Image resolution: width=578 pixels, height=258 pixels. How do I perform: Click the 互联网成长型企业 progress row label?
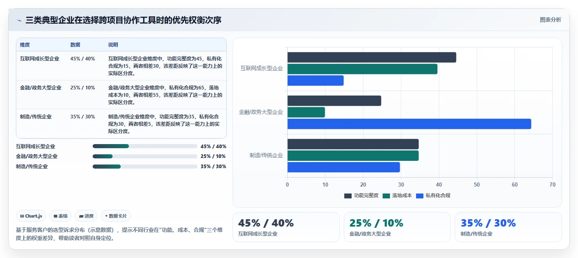click(35, 146)
